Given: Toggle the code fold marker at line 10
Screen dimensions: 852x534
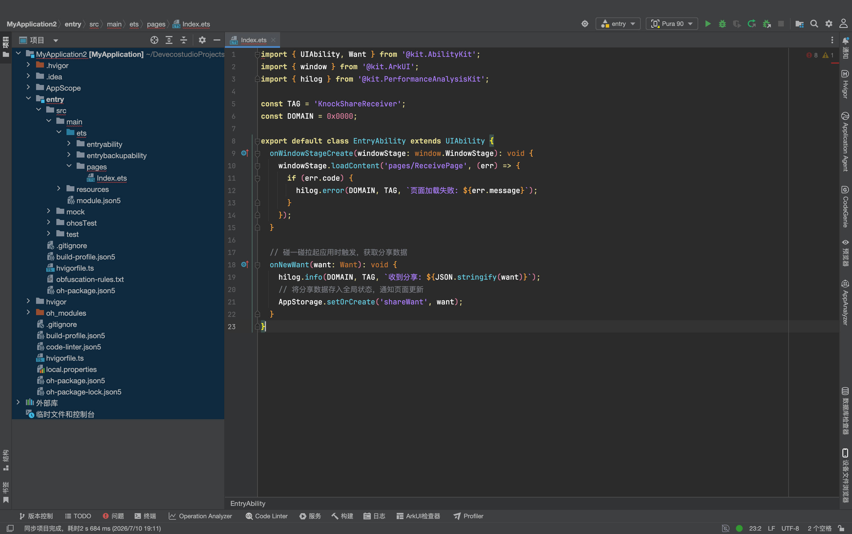Looking at the screenshot, I should [258, 166].
